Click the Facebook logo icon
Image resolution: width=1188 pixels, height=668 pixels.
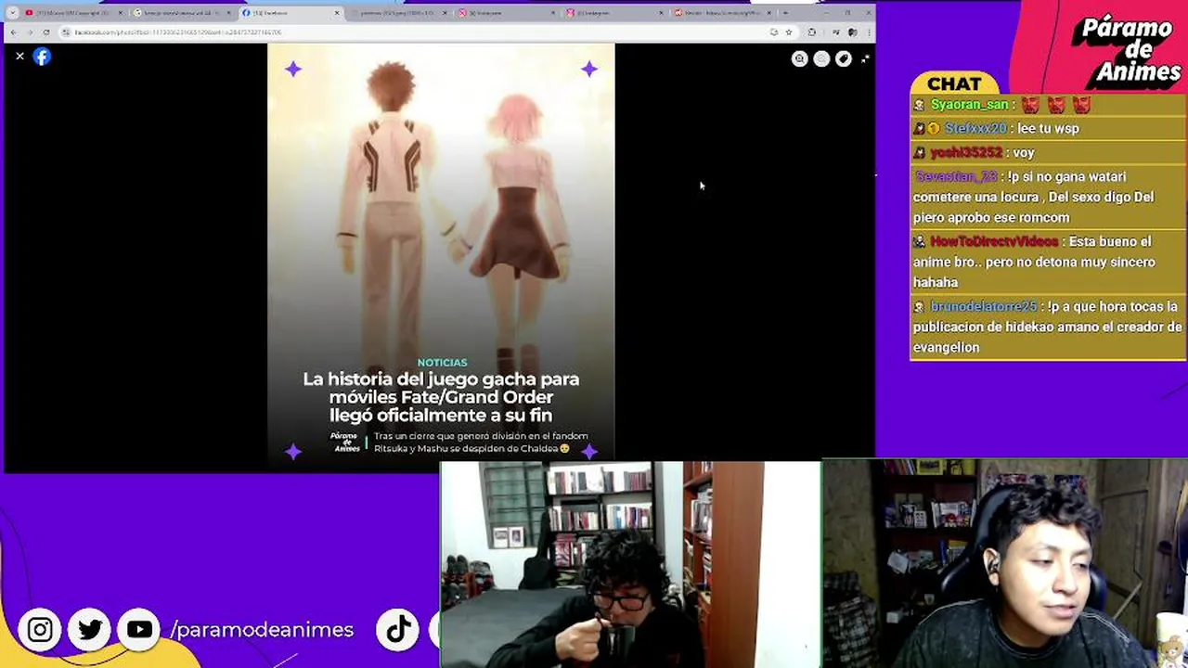pos(42,57)
